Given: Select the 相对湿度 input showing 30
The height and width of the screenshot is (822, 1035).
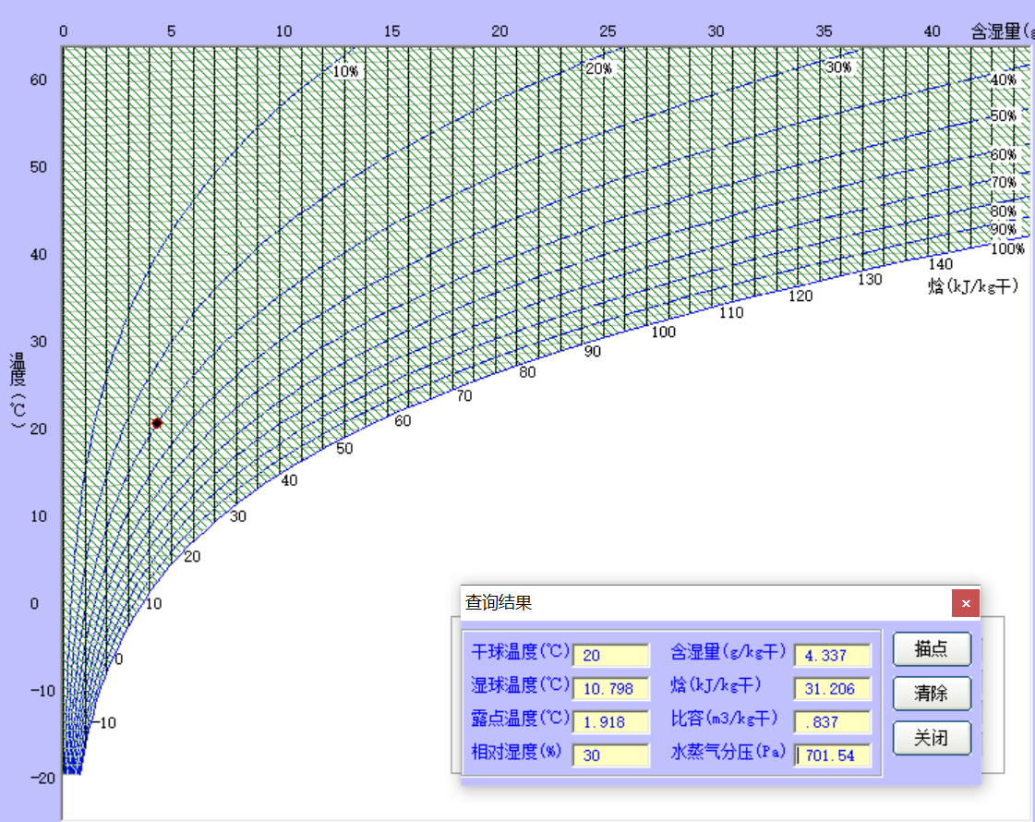Looking at the screenshot, I should point(610,755).
